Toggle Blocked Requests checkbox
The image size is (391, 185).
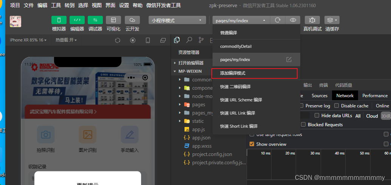pos(304,125)
